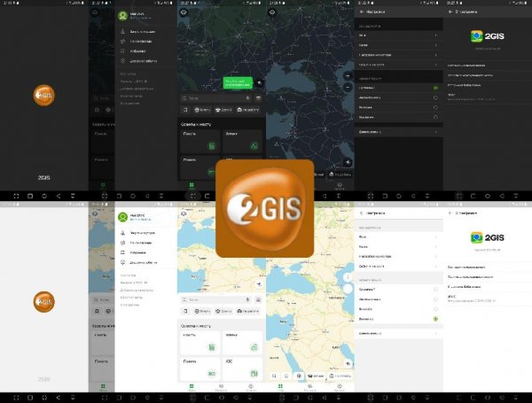Image resolution: width=532 pixels, height=403 pixels.
Task: Open Настройки in the dark side menu
Action: [128, 74]
